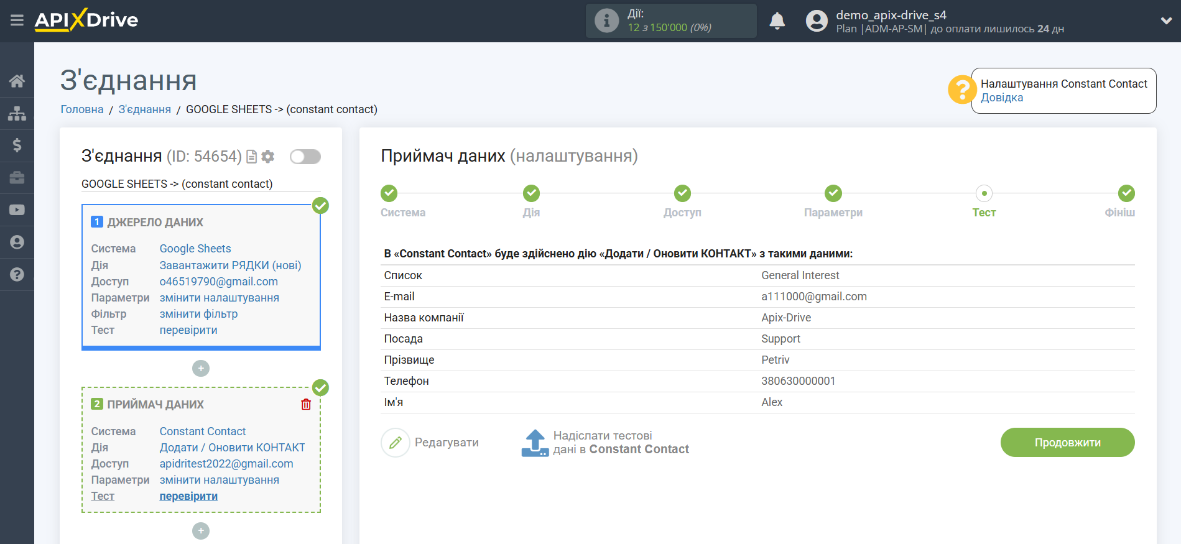
Task: Click the yellow help question icon
Action: (961, 90)
